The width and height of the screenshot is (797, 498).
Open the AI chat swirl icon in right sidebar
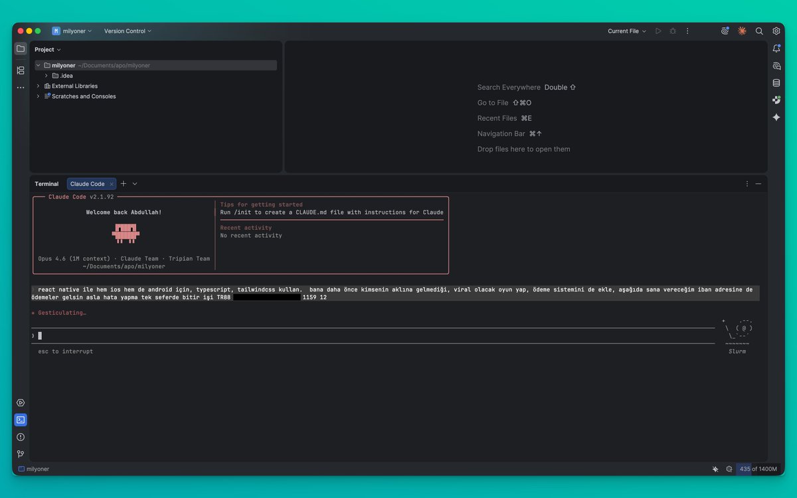(x=776, y=66)
